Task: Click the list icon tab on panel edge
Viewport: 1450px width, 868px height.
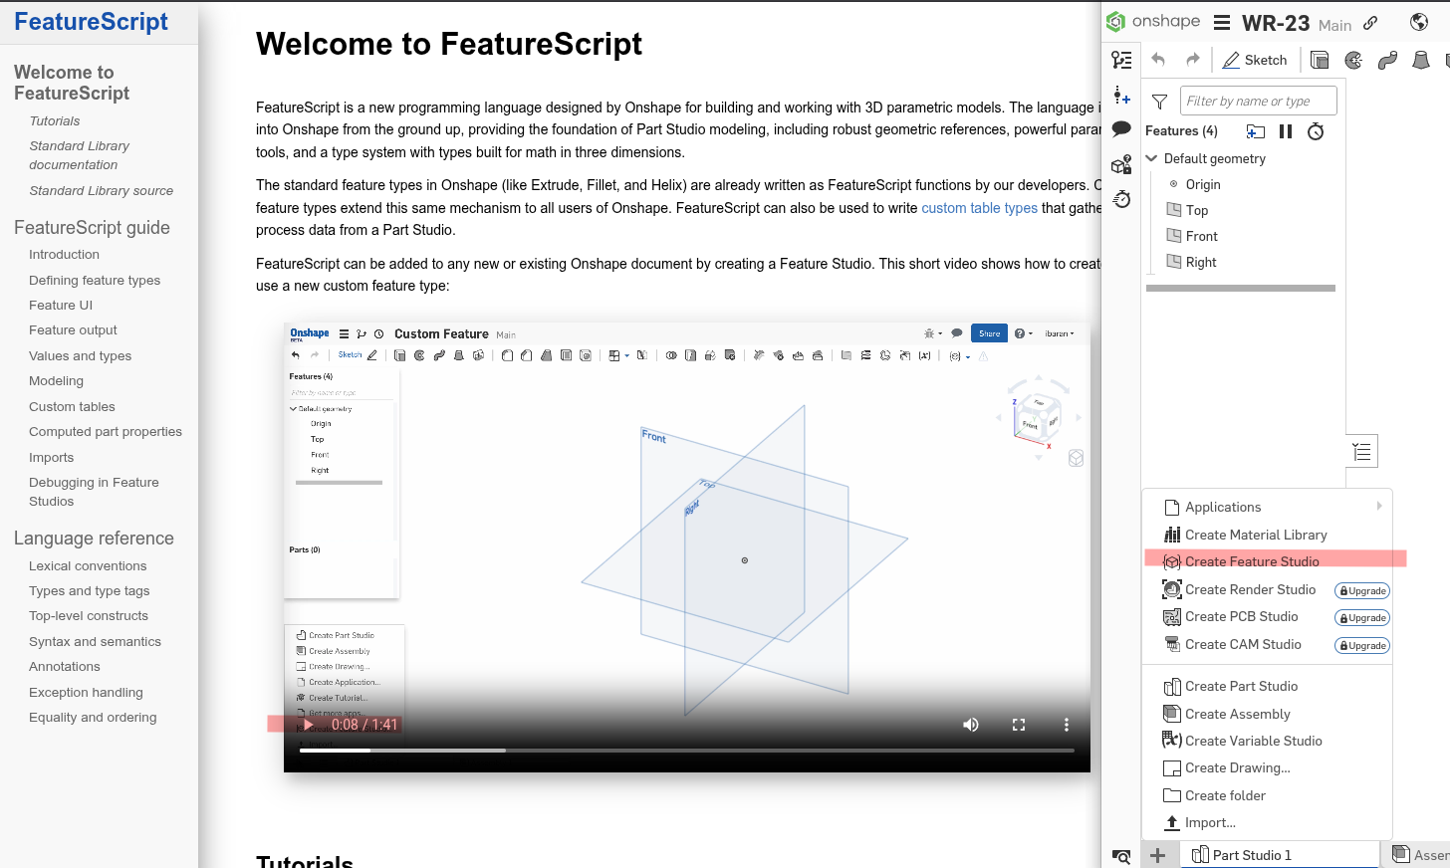Action: coord(1362,452)
